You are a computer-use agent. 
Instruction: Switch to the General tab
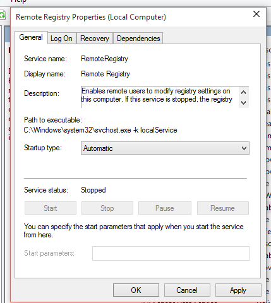(x=31, y=37)
